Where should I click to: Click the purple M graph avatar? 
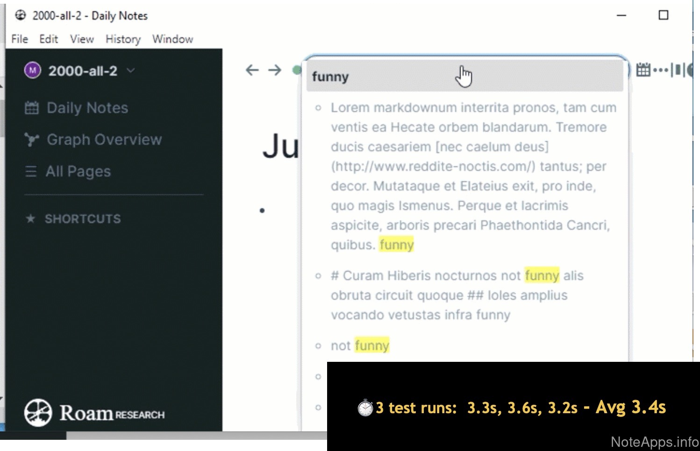[32, 70]
